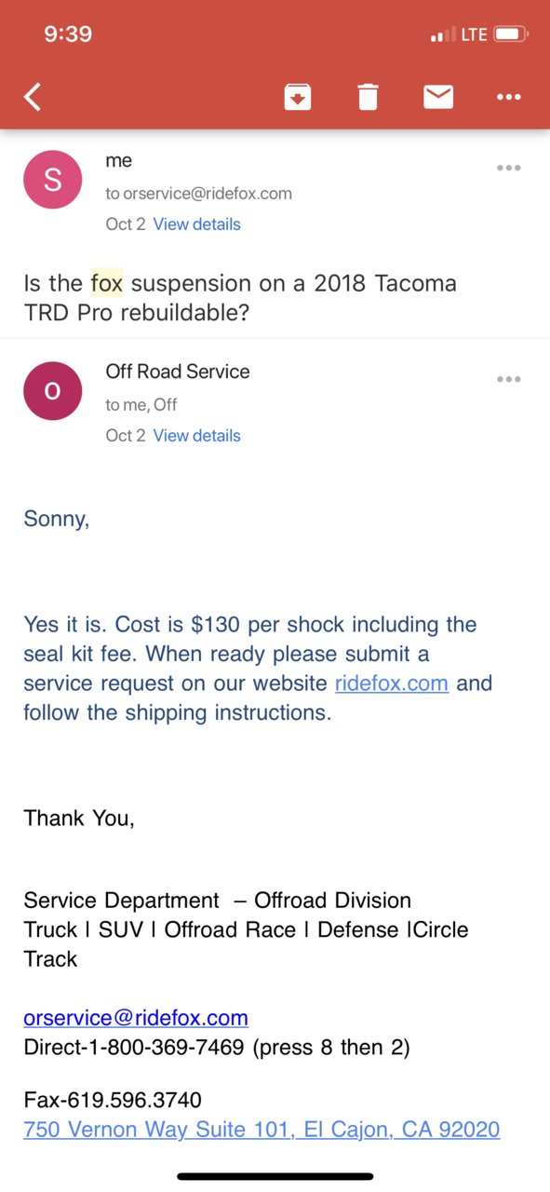Tap the 'O' Off Road Service avatar

52,391
